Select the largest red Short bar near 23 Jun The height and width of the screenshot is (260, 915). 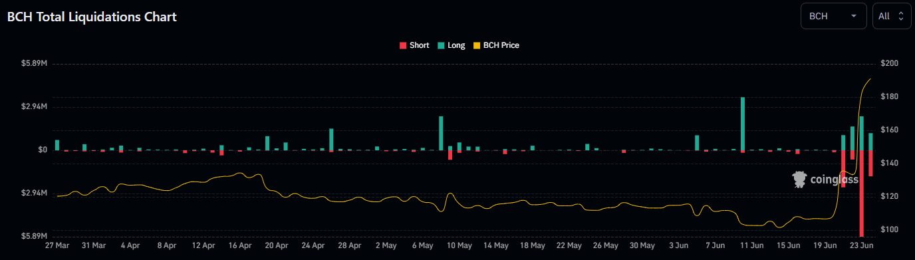tap(862, 193)
